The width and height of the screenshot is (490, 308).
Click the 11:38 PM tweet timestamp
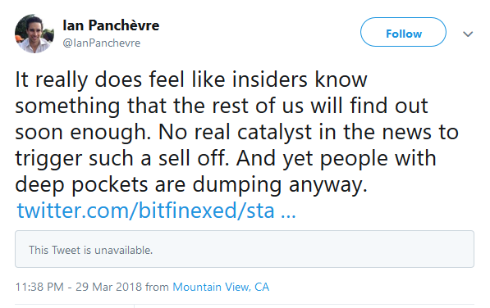[x=39, y=287]
